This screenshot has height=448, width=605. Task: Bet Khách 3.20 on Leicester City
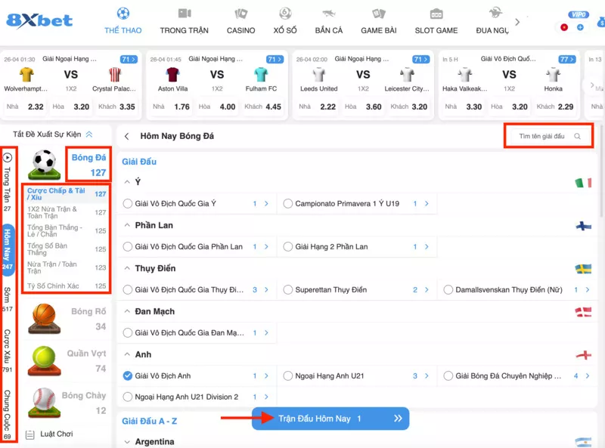tap(409, 107)
